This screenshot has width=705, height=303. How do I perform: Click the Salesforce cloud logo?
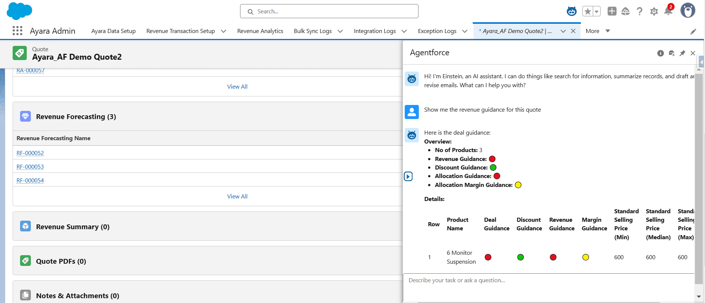click(19, 11)
